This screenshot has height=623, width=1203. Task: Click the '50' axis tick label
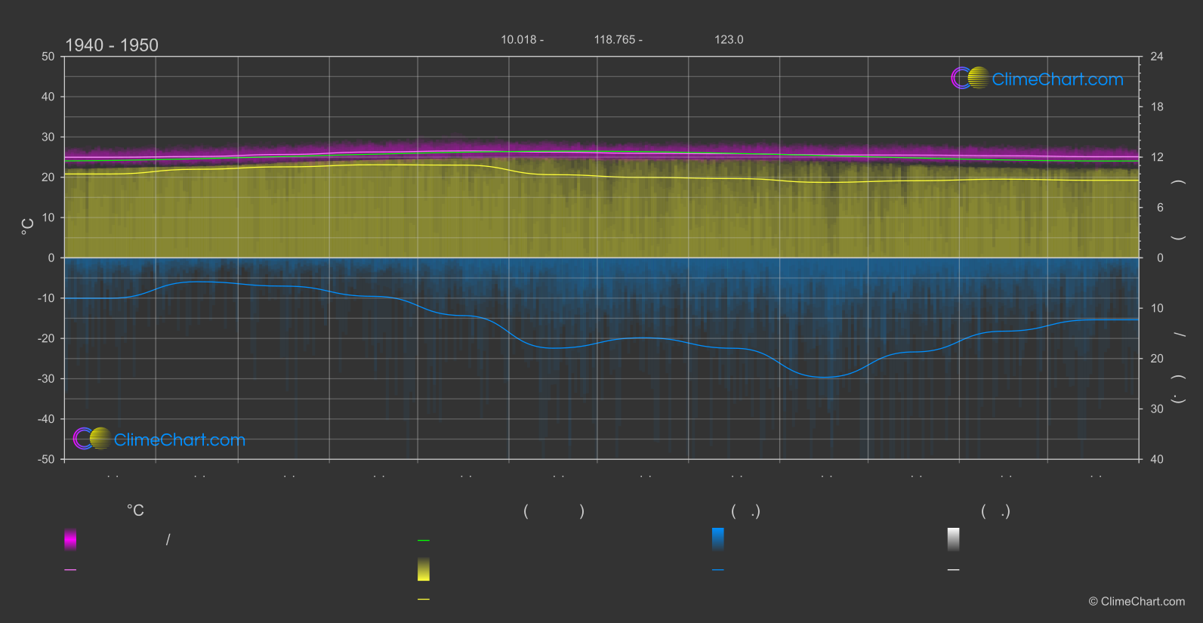point(48,57)
